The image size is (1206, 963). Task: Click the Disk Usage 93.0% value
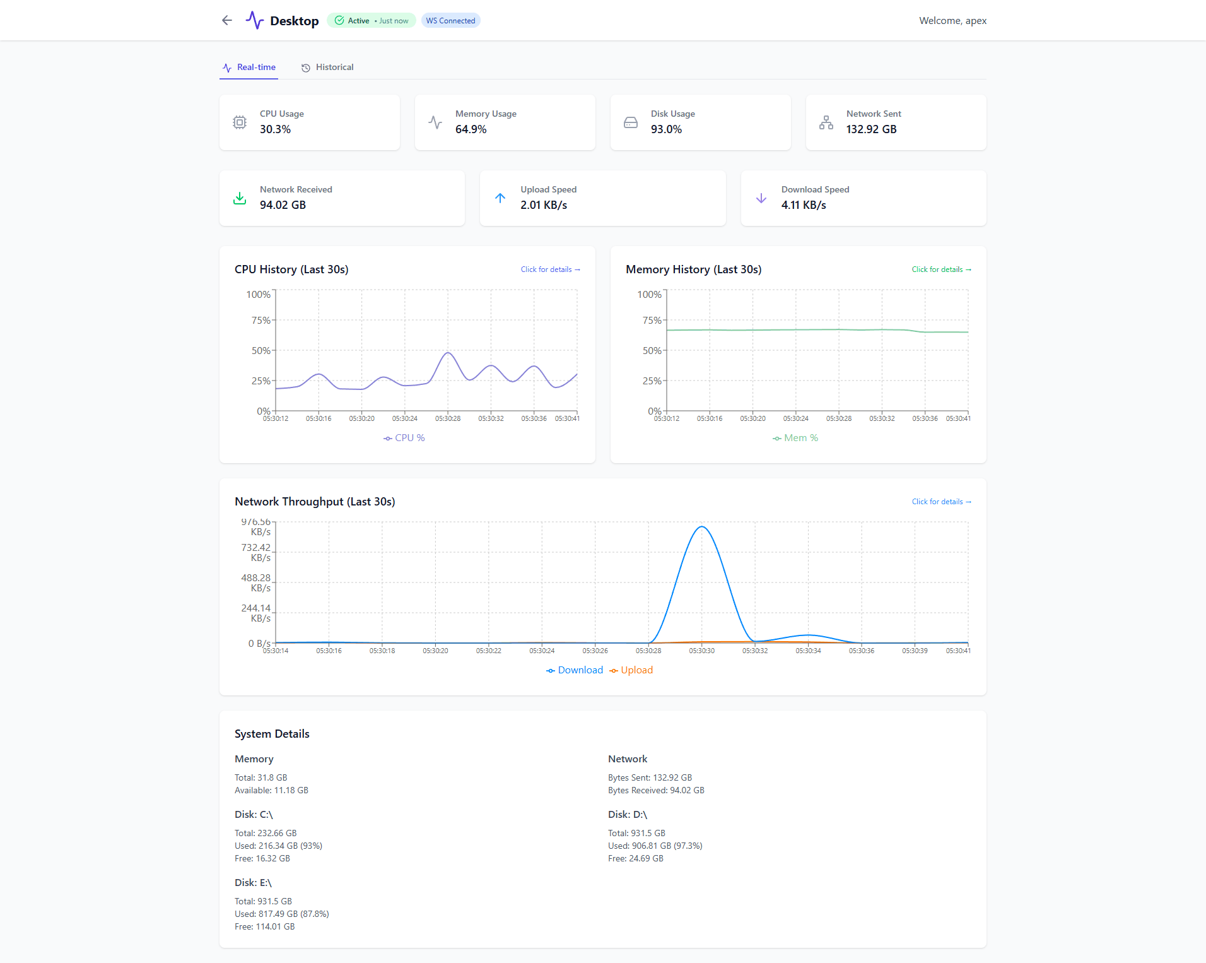coord(666,129)
